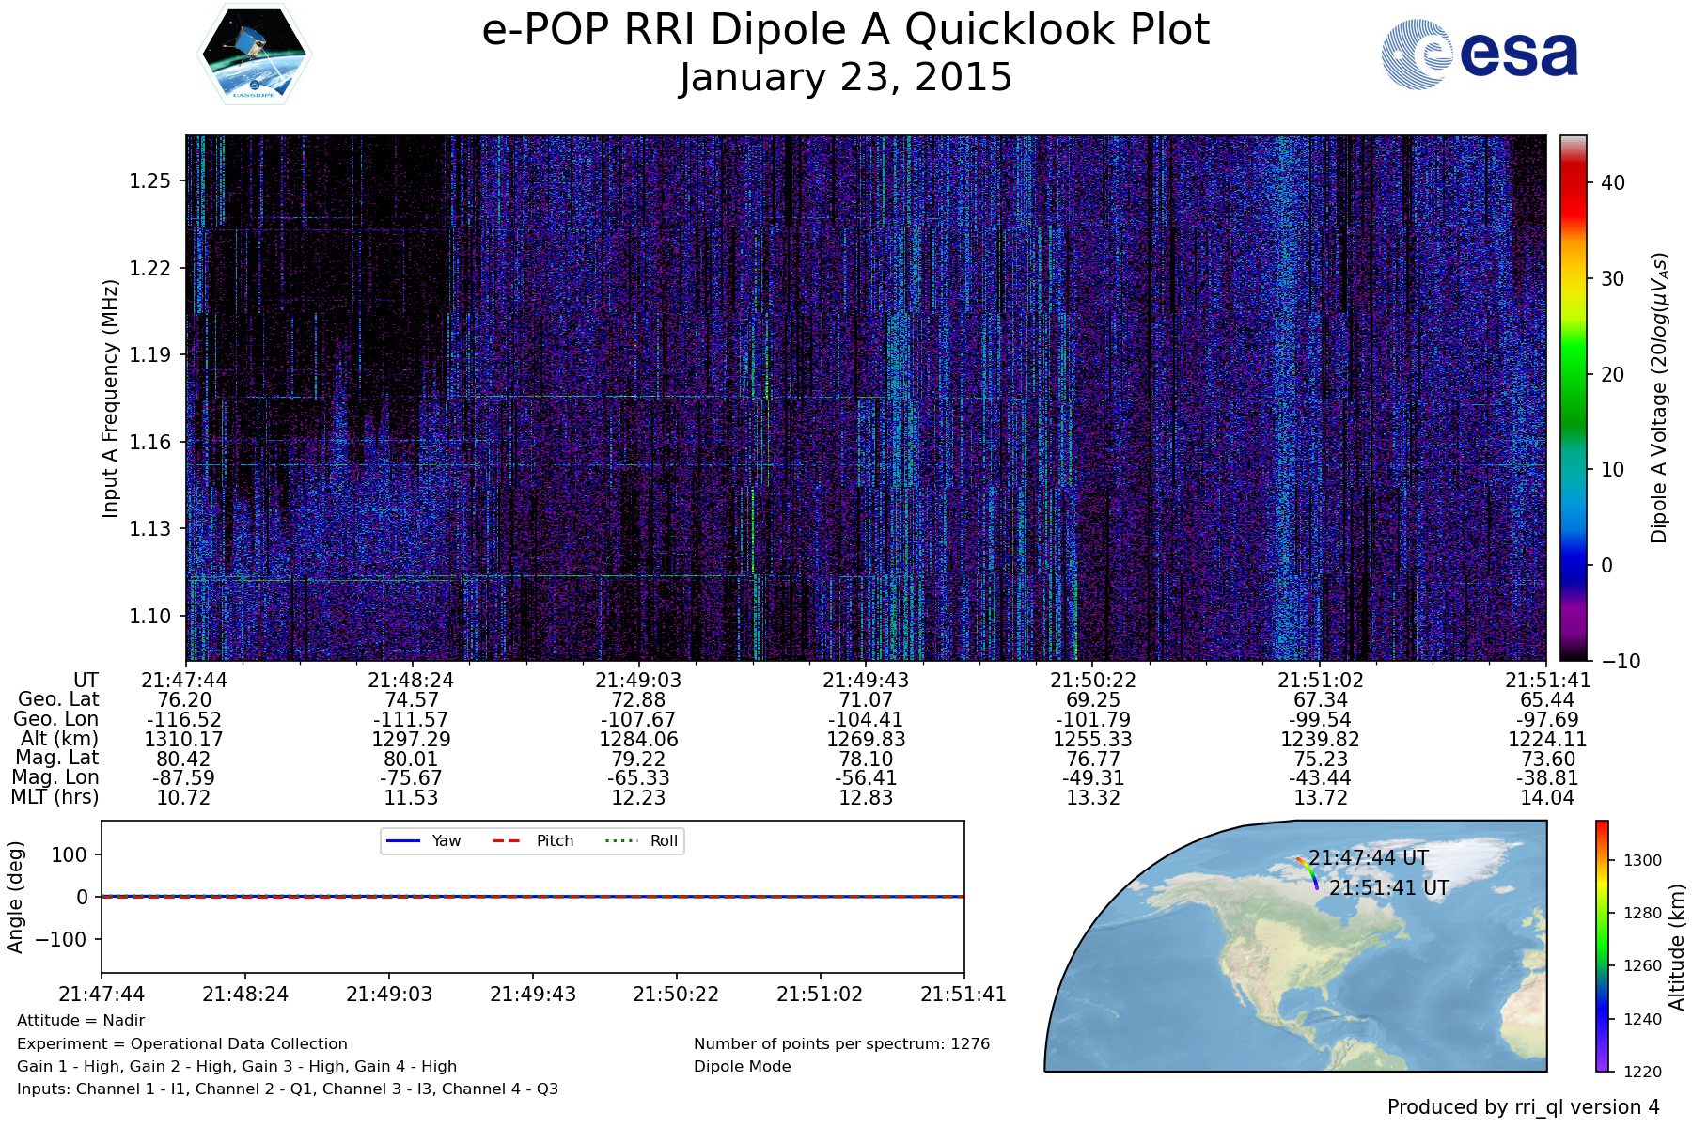
Task: Click the 21:47:44 UT label on map
Action: 1369,857
